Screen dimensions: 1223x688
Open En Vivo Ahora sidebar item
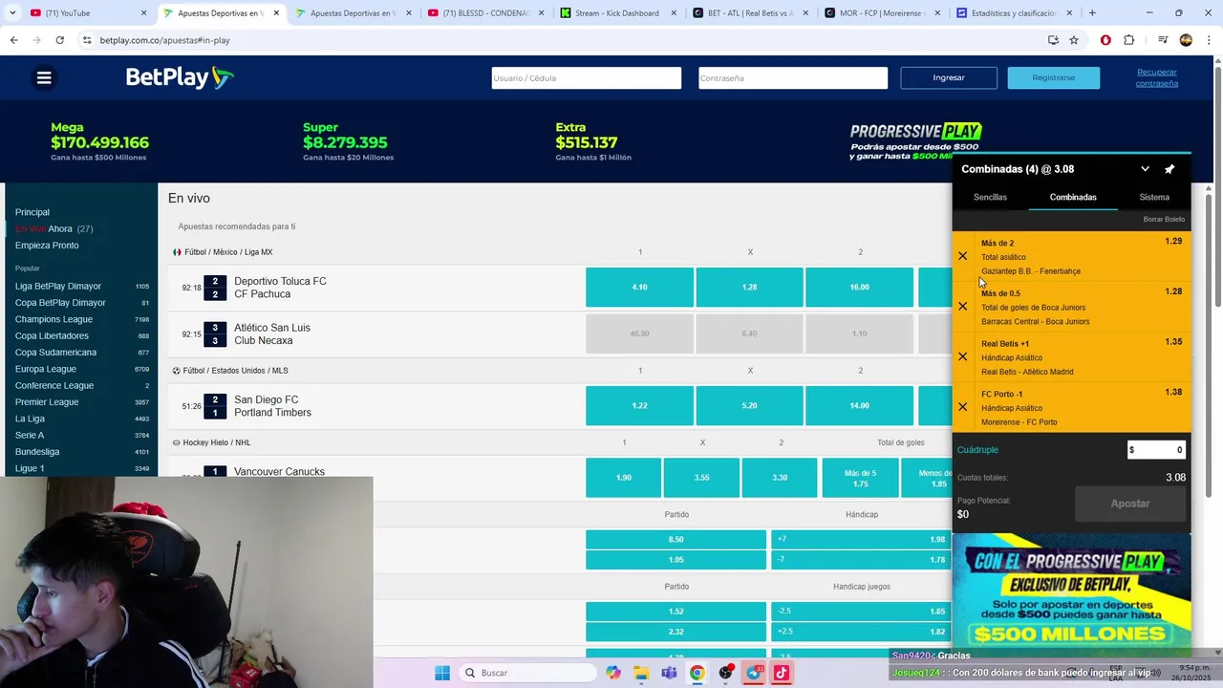point(54,229)
